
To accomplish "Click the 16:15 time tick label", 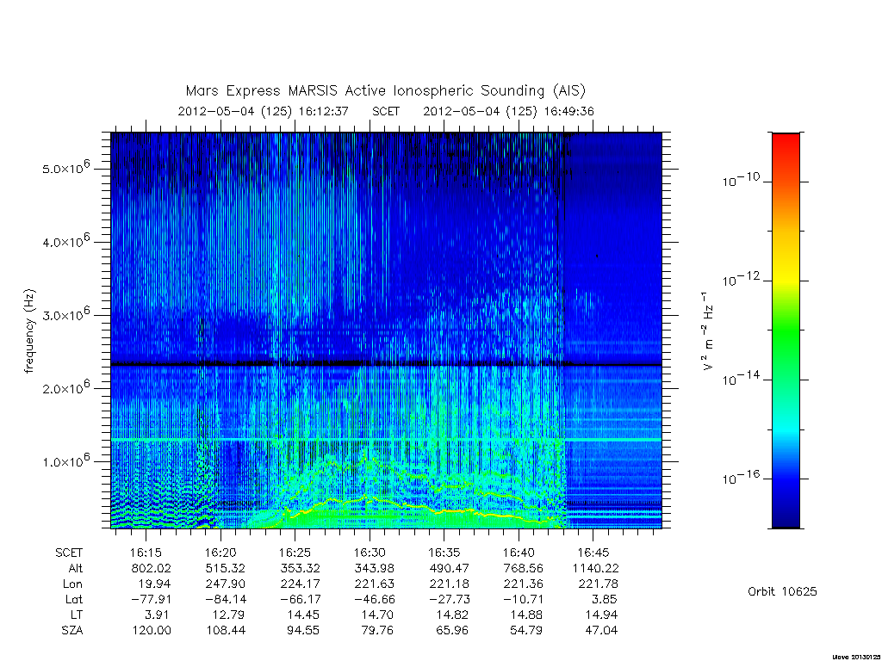I will pos(146,553).
